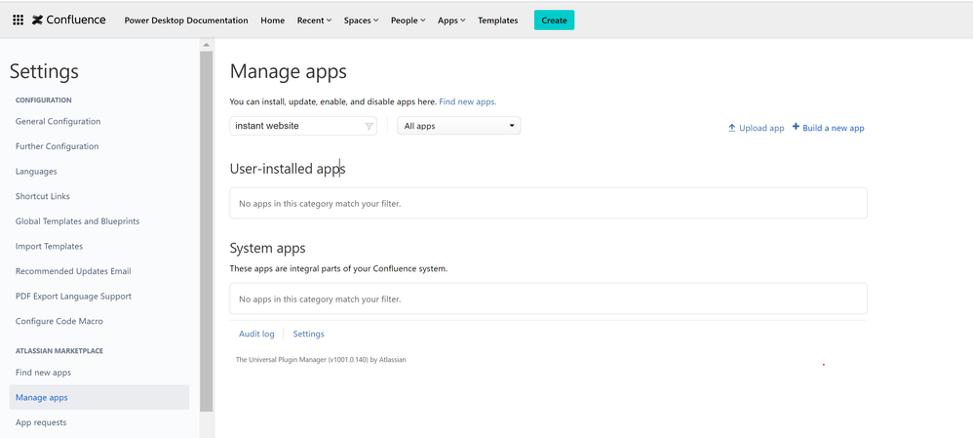Expand the People dropdown

tap(408, 20)
